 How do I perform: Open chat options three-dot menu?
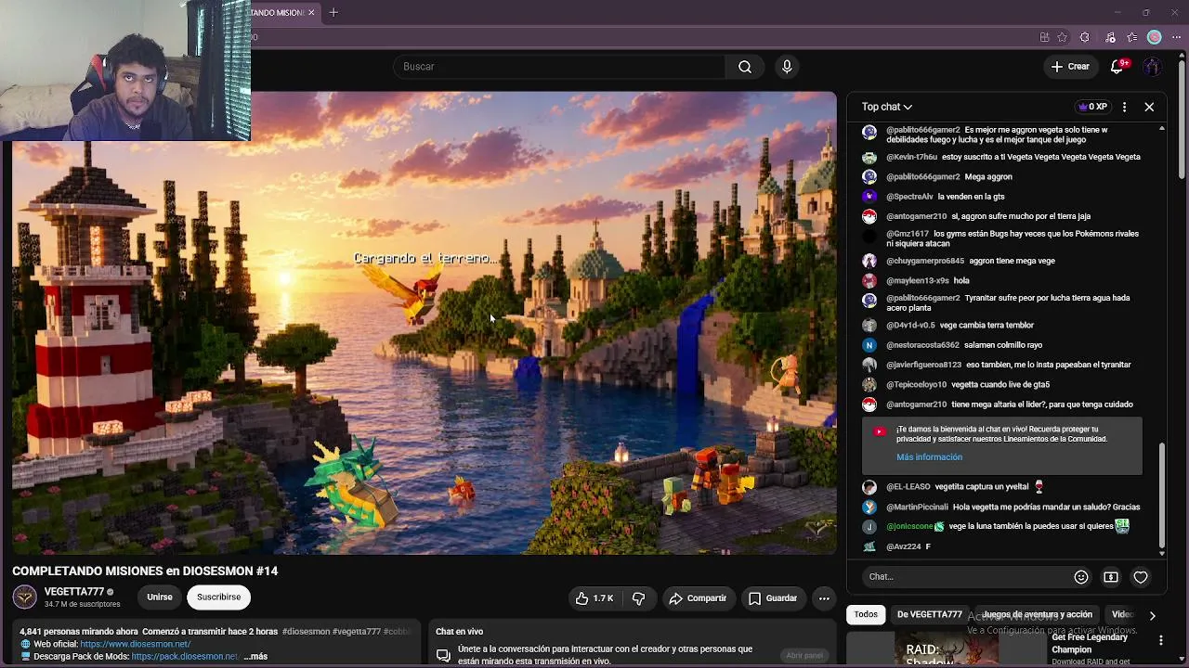[x=1124, y=107]
